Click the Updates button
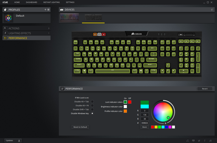Screen dimensions: 217x143 (13, 140)
